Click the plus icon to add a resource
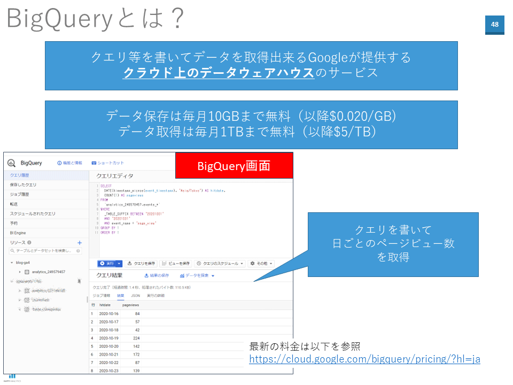The height and width of the screenshot is (385, 513). point(80,243)
